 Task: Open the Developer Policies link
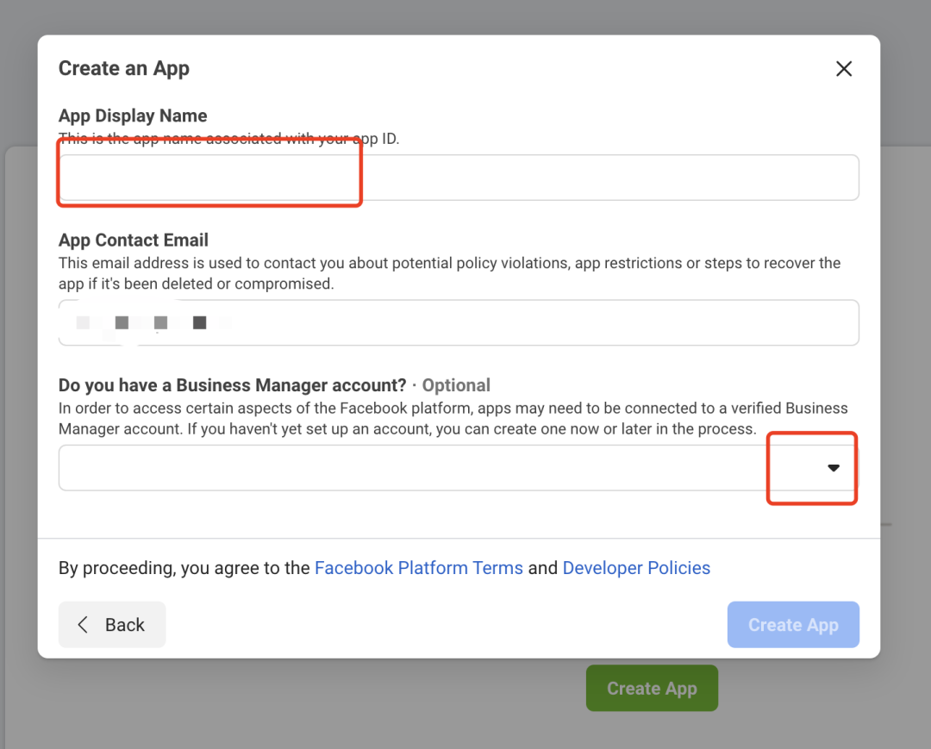pos(636,568)
